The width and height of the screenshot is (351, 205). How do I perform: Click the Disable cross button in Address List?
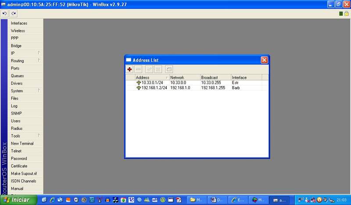158,69
